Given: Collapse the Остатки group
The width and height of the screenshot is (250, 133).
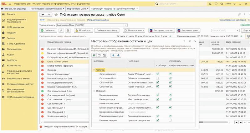Looking at the screenshot, I should (94, 70).
